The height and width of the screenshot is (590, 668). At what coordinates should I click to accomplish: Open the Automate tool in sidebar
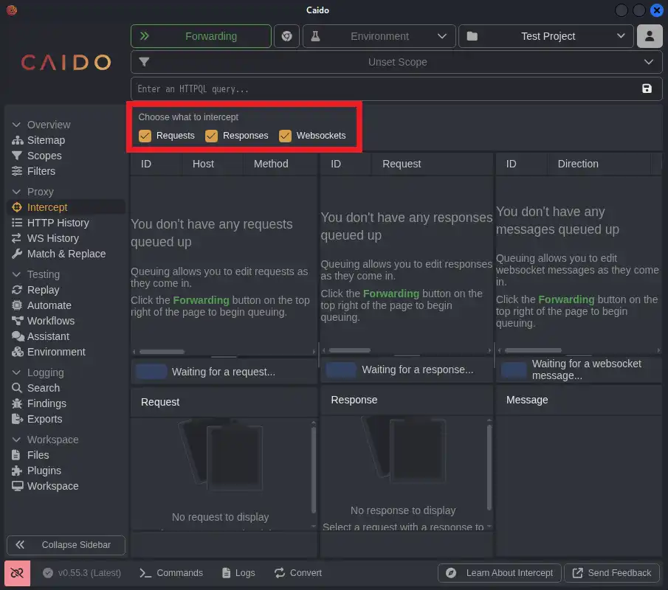pos(49,305)
